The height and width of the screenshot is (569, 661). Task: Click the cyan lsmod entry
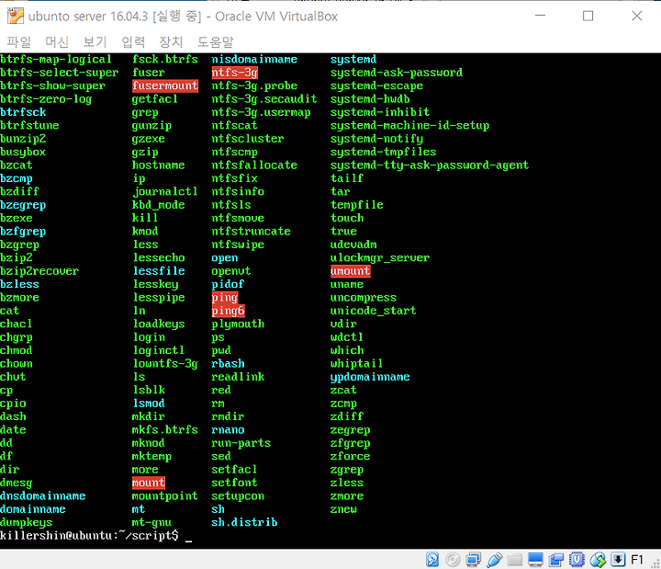click(x=149, y=404)
